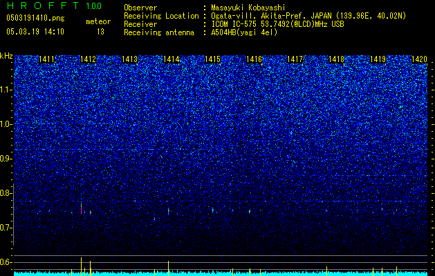Click the red meteor echo near 1418

tap(326, 210)
